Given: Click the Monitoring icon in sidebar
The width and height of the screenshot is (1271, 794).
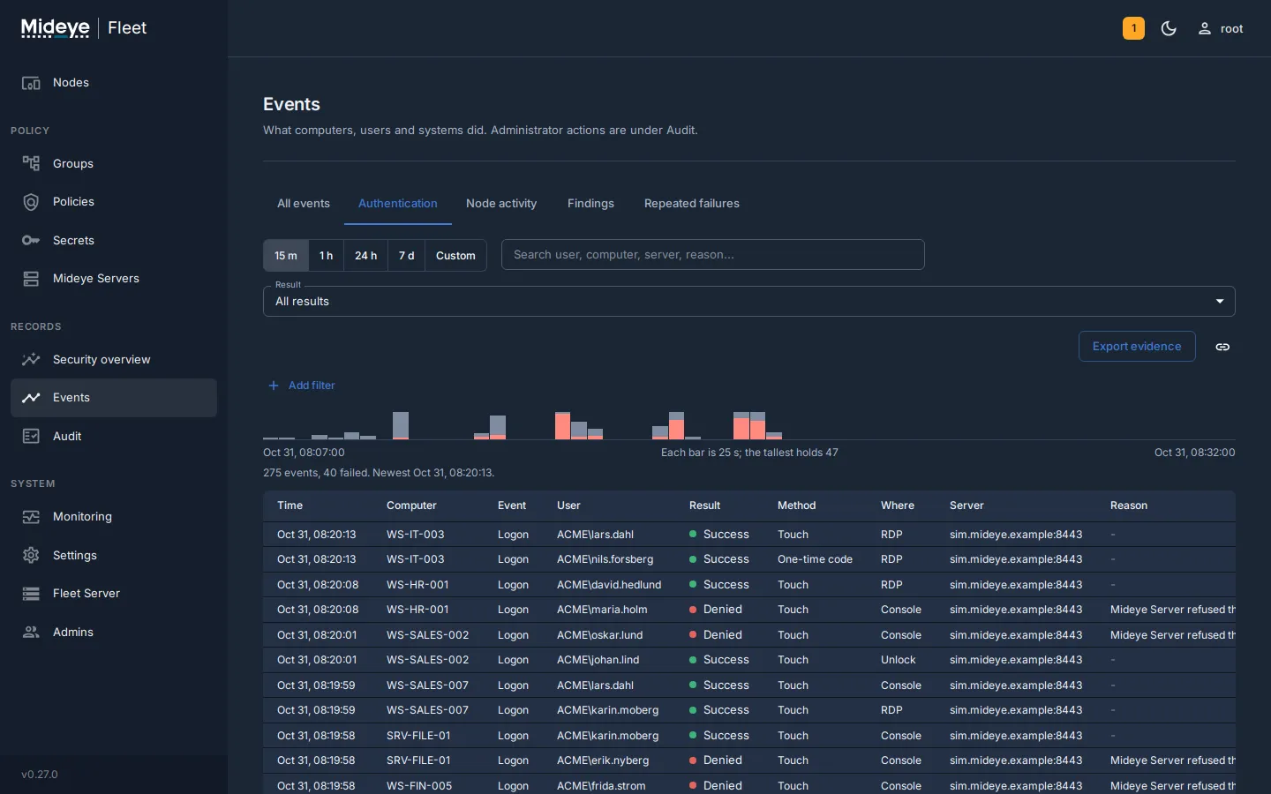Looking at the screenshot, I should 31,517.
